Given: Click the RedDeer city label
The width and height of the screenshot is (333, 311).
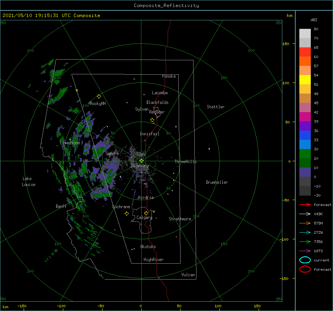Looking at the screenshot, I should tap(157, 112).
